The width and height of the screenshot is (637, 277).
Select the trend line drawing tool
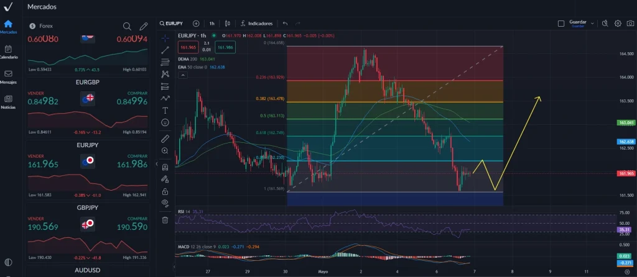click(x=165, y=50)
